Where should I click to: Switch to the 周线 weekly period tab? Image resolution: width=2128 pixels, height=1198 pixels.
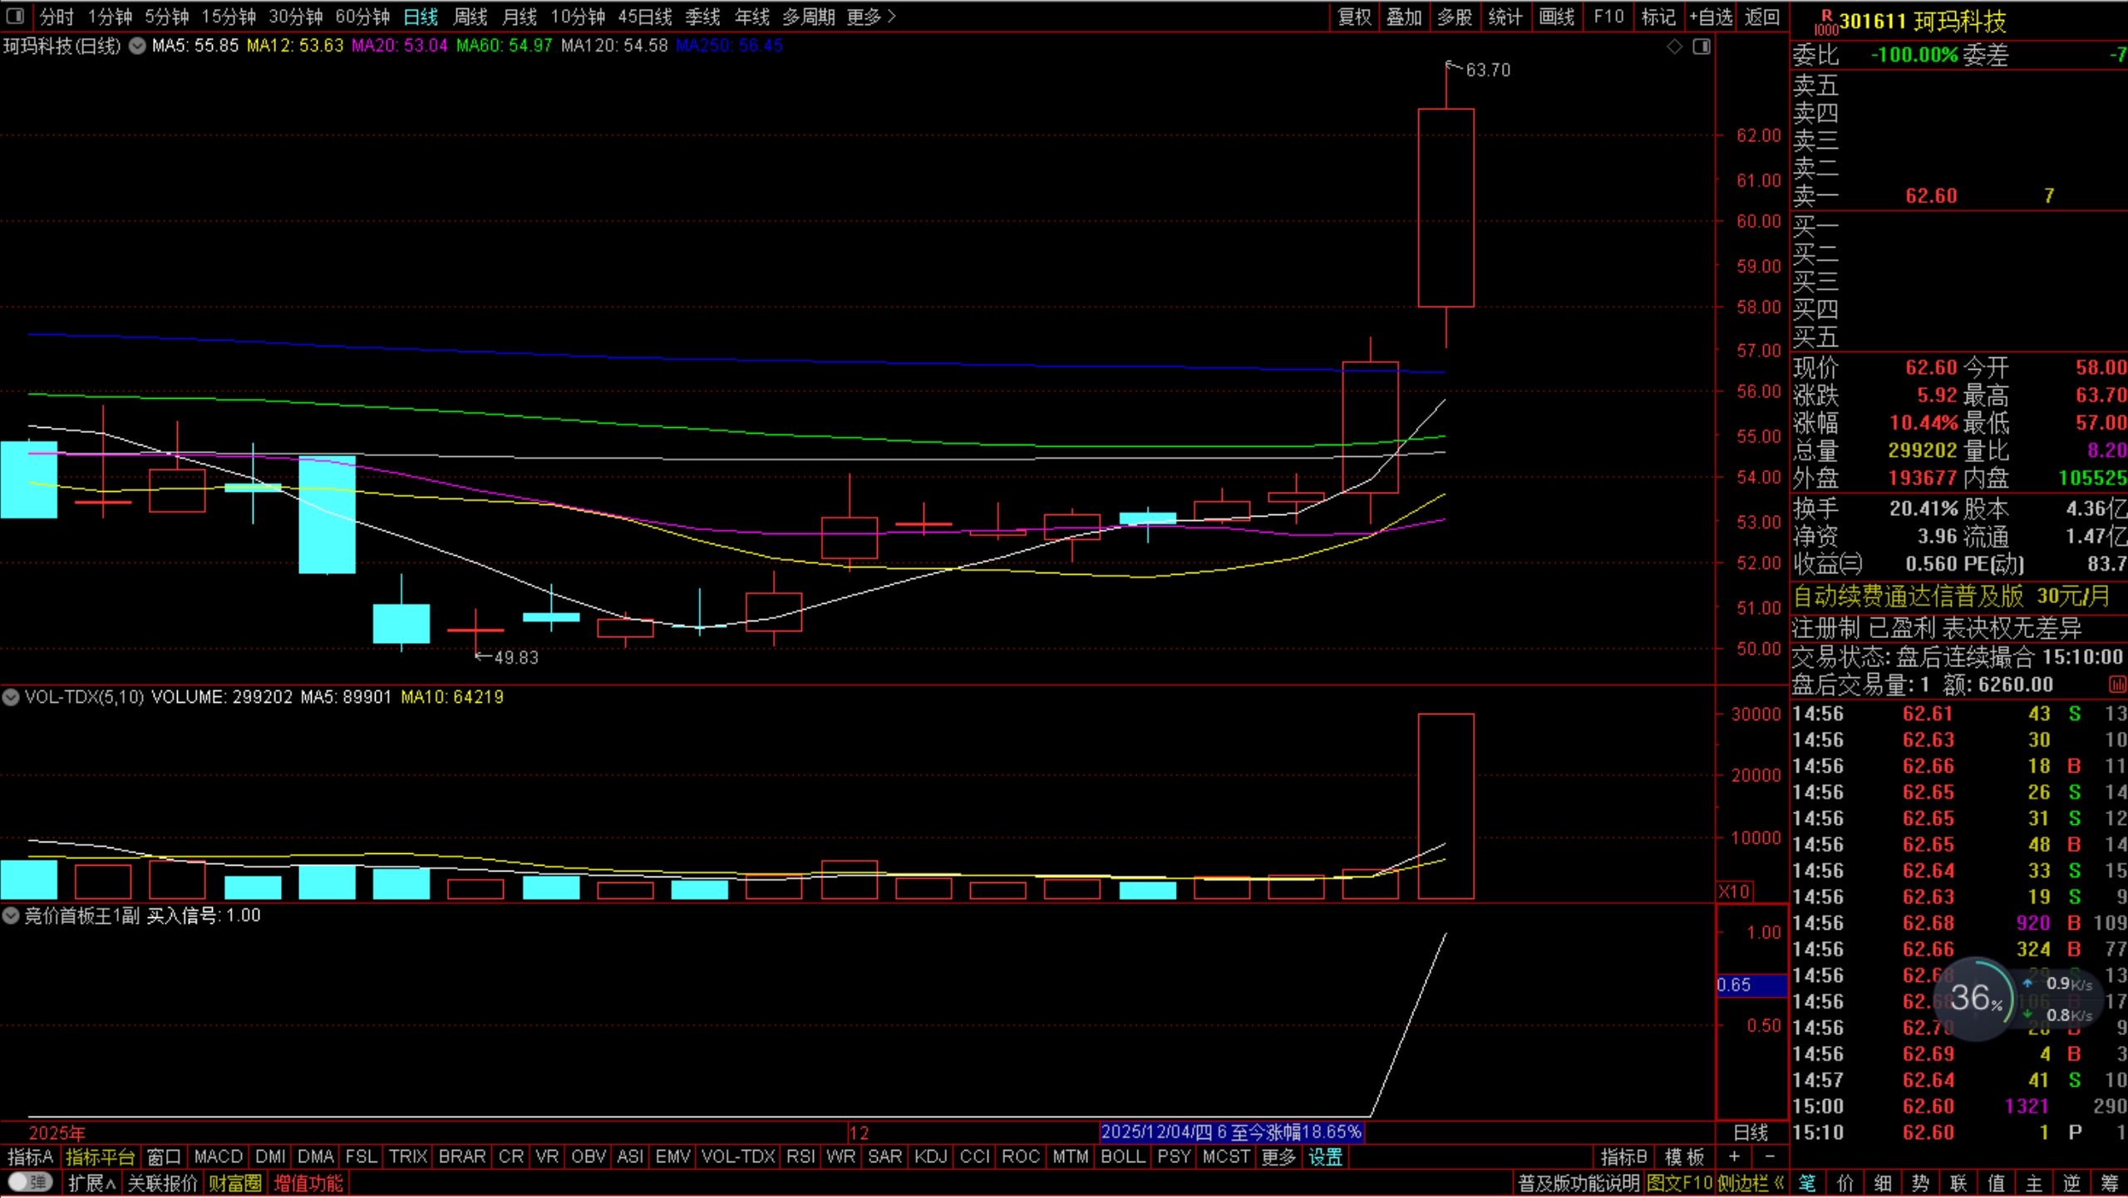coord(470,17)
